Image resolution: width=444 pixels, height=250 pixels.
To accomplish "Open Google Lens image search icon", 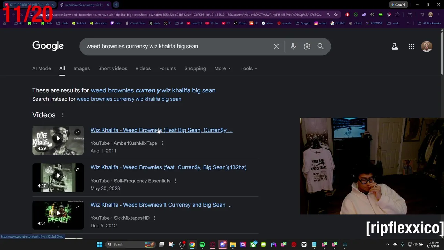I will click(307, 46).
